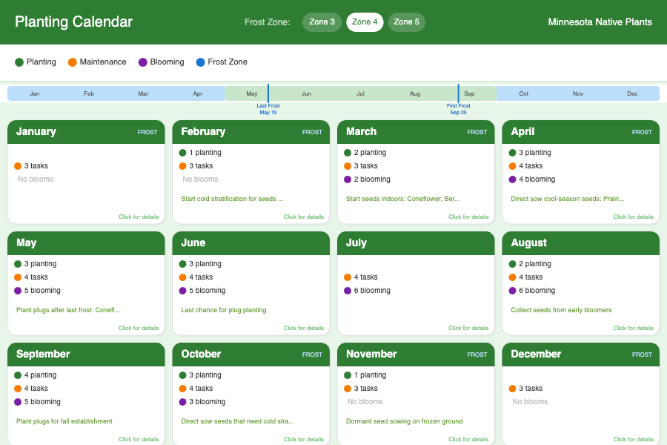
Task: Click 'Collect seeds from early bloomers' note
Action: [561, 310]
